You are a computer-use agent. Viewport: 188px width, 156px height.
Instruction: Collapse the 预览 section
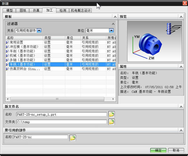(x=181, y=17)
